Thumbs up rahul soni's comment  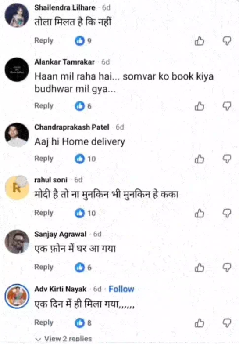[200, 213]
